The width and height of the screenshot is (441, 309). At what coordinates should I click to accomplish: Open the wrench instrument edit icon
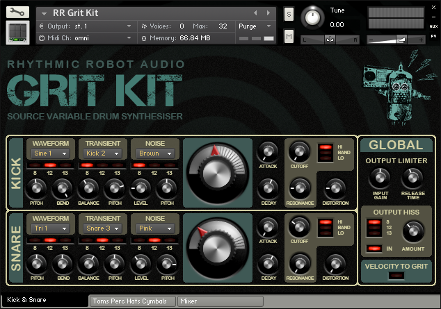click(17, 12)
